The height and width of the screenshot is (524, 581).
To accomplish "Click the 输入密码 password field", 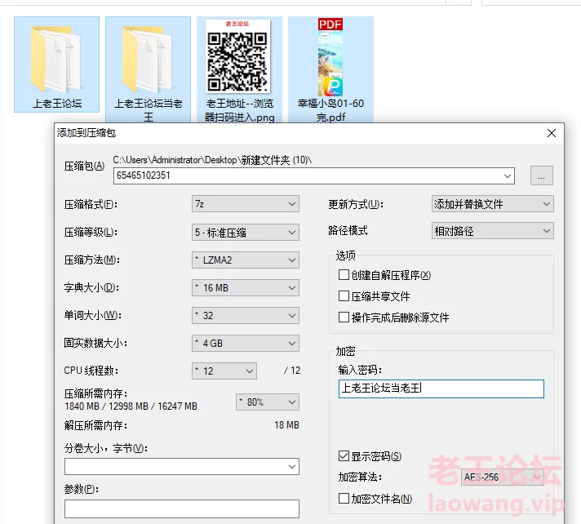I will click(x=441, y=389).
